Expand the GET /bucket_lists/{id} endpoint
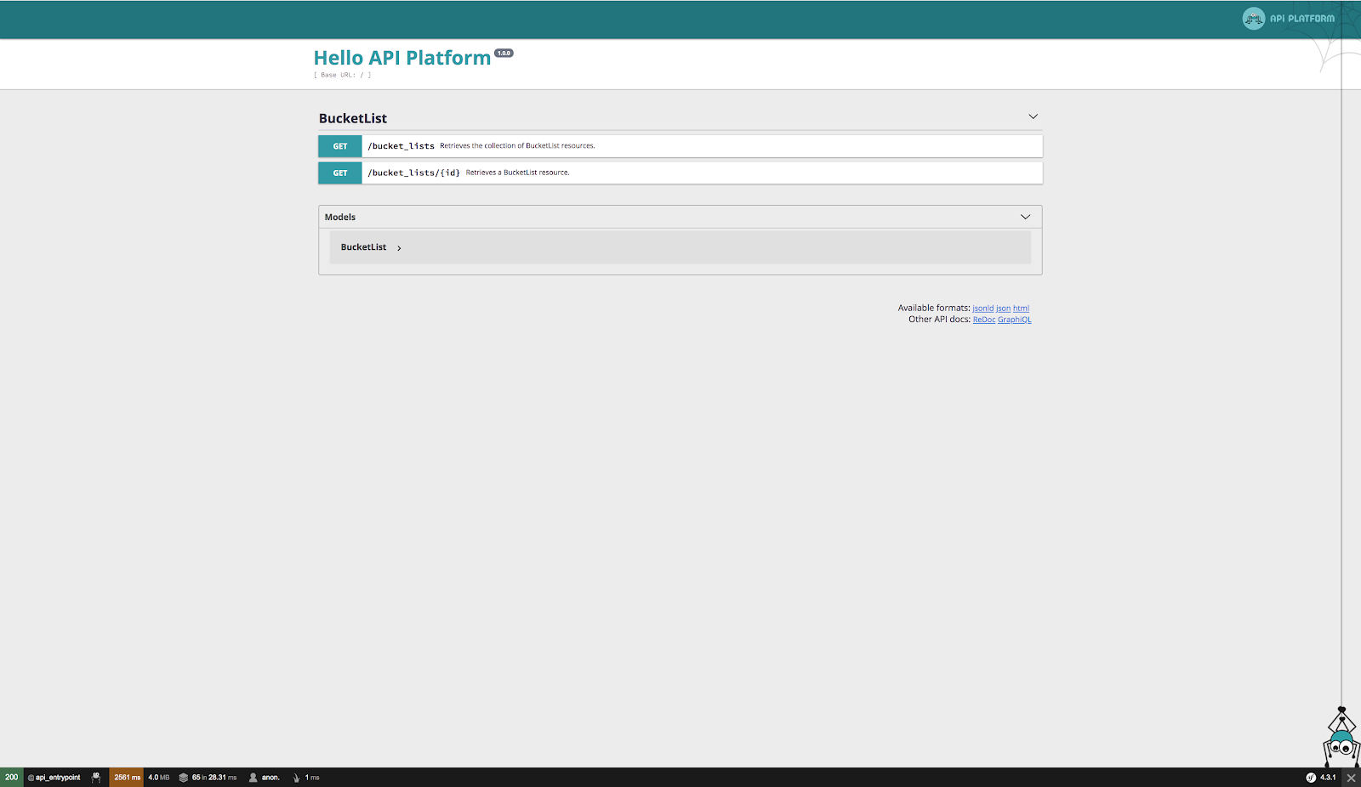This screenshot has height=787, width=1361. [x=680, y=173]
